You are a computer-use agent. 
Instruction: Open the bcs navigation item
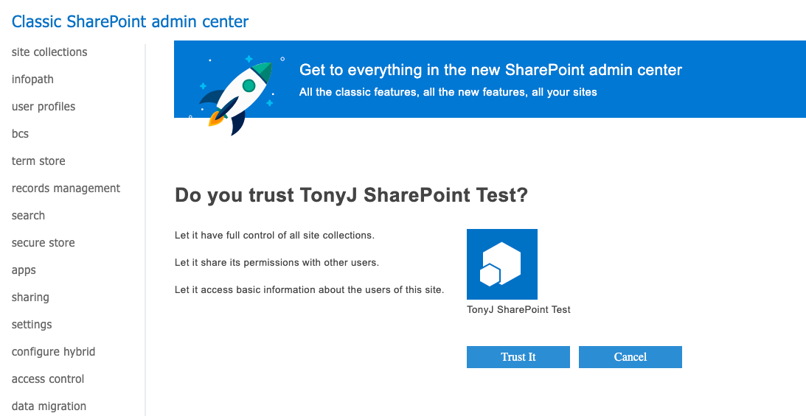pos(20,134)
